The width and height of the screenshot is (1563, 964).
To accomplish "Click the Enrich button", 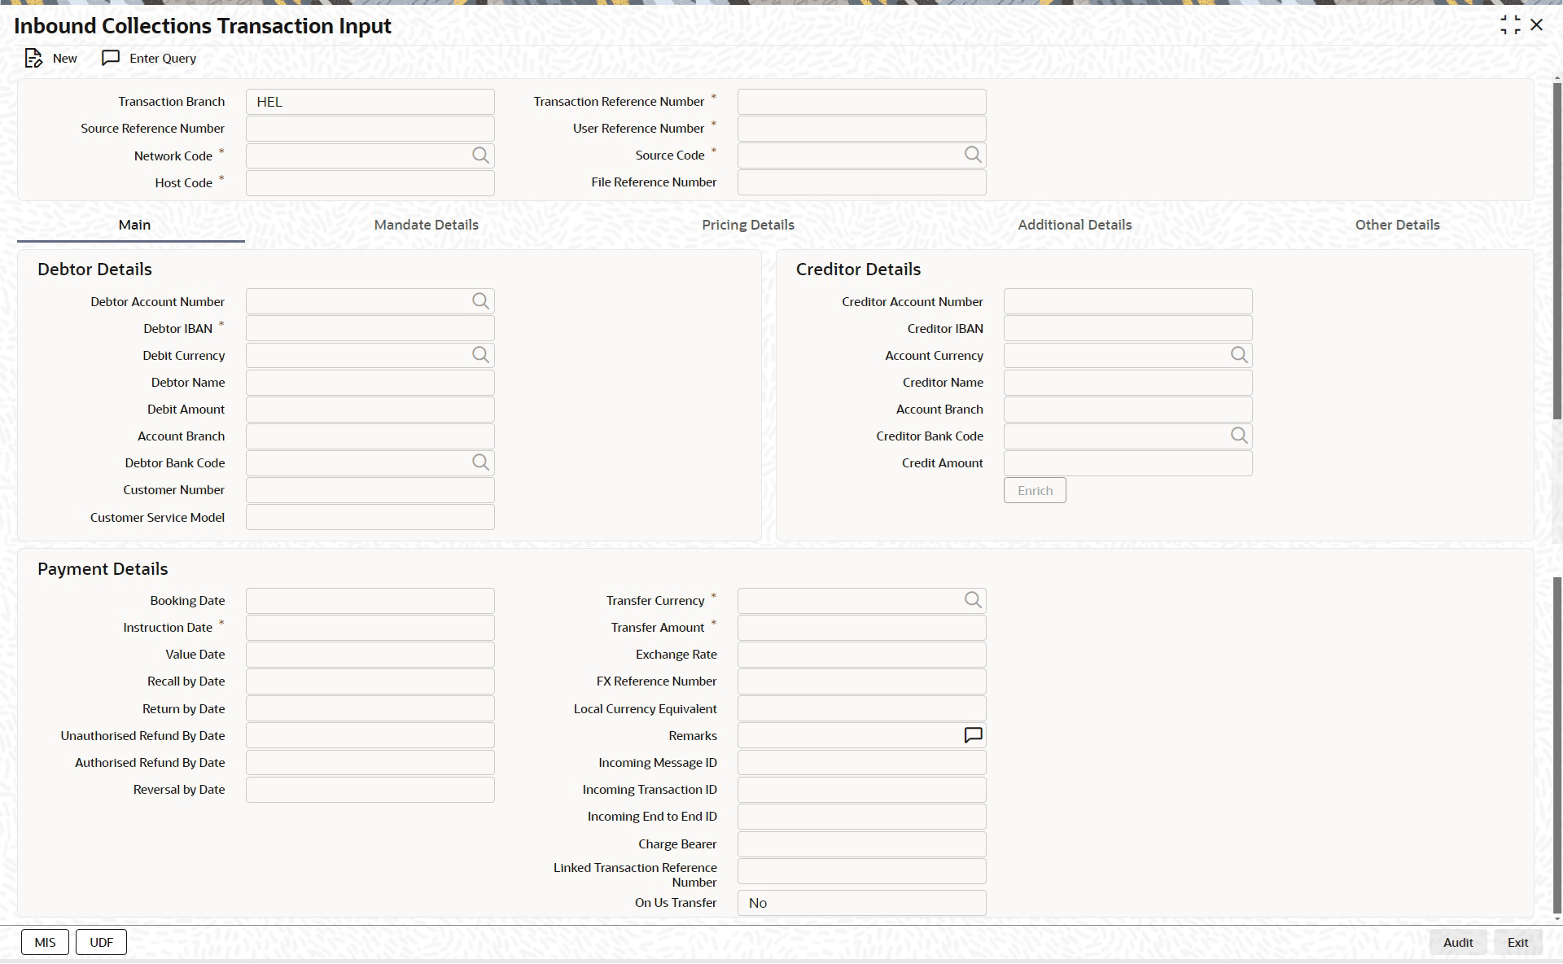I will point(1034,490).
